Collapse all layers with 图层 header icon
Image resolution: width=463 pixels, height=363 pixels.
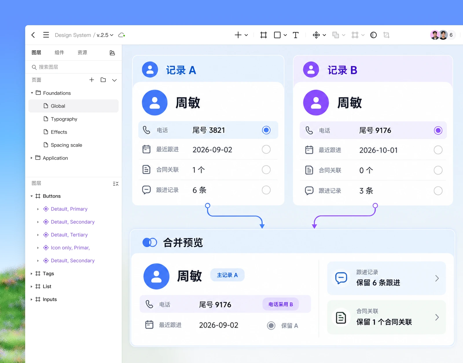click(x=116, y=184)
